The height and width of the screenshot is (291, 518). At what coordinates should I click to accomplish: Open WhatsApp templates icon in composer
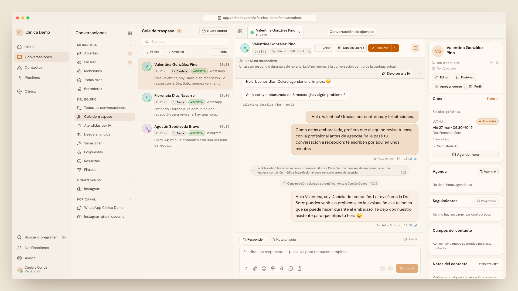tap(291, 268)
